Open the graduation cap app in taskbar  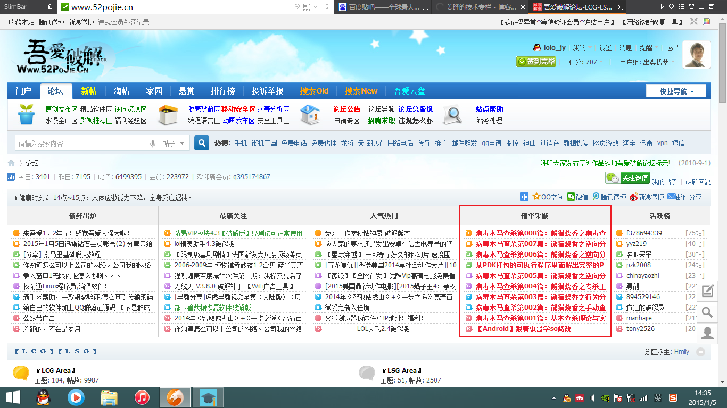[x=208, y=396]
